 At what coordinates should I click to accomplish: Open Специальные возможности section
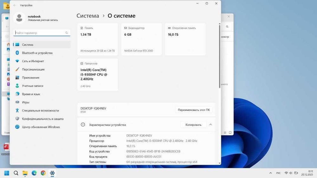[42, 110]
